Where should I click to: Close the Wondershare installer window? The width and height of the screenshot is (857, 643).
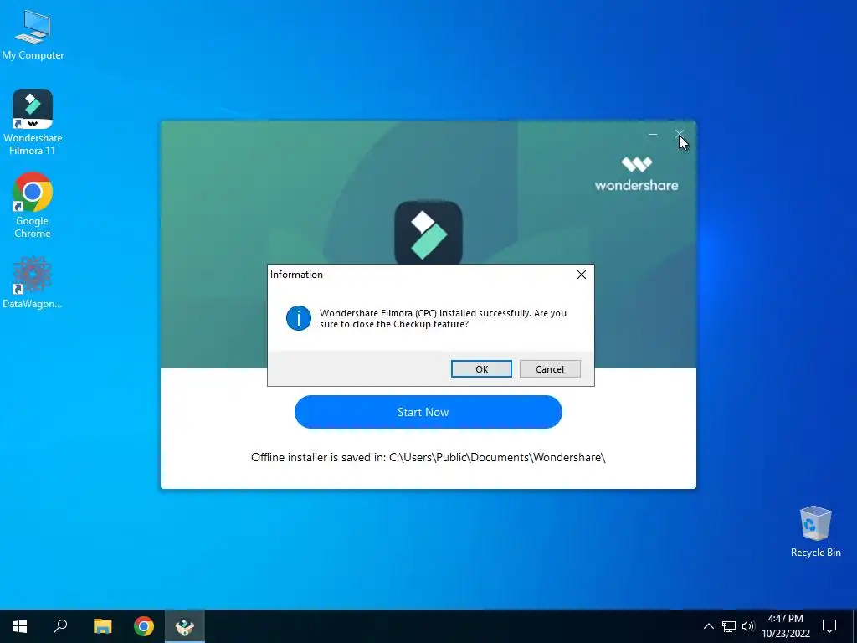click(x=680, y=134)
